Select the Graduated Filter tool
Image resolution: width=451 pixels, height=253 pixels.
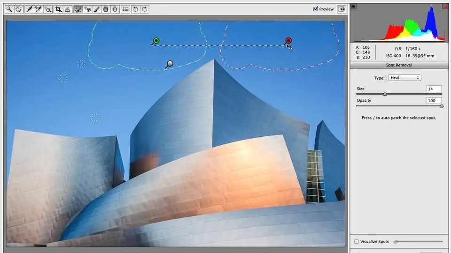click(106, 9)
